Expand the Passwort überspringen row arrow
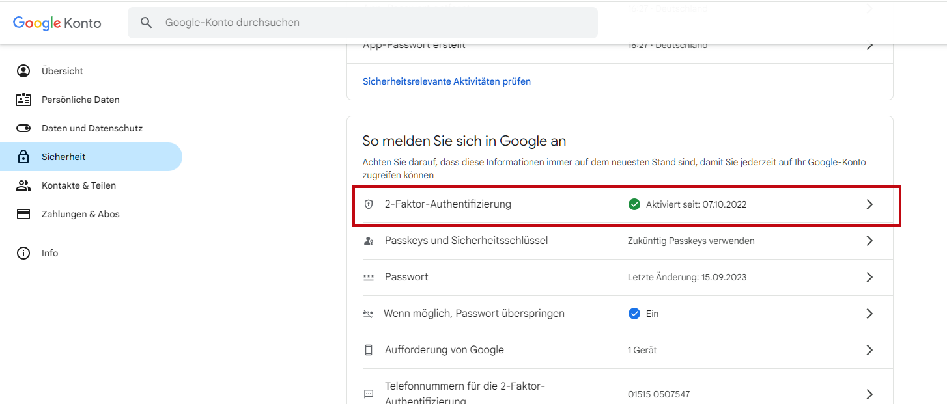The height and width of the screenshot is (404, 947). (x=869, y=314)
